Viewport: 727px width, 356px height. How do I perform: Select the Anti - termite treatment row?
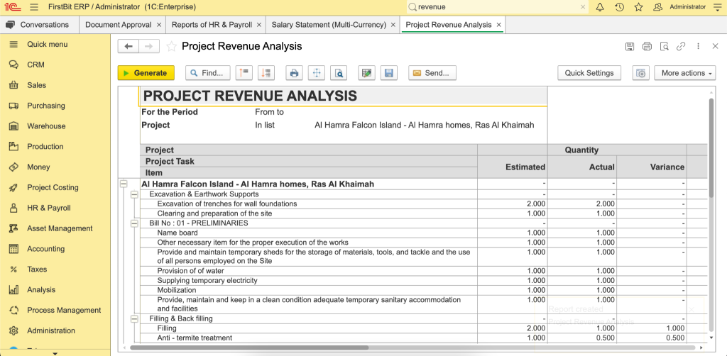click(x=310, y=338)
